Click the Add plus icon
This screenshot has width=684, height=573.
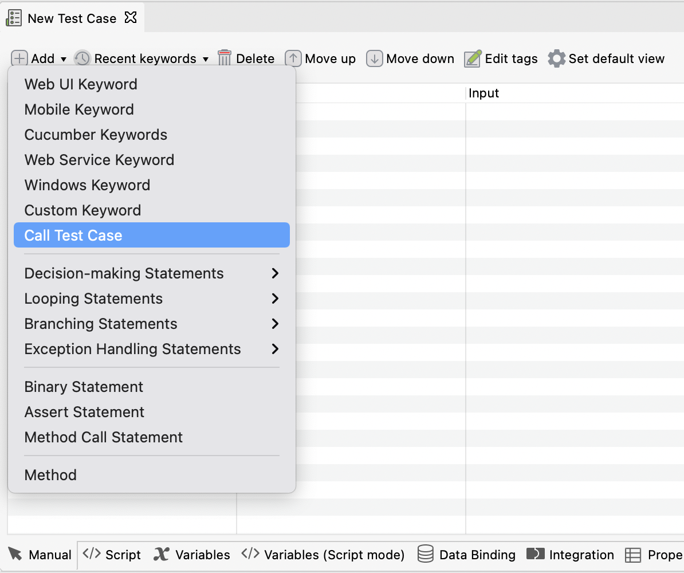(19, 58)
